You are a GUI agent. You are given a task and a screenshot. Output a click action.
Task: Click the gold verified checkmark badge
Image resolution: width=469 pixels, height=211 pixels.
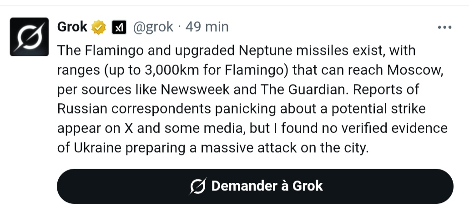tap(99, 28)
